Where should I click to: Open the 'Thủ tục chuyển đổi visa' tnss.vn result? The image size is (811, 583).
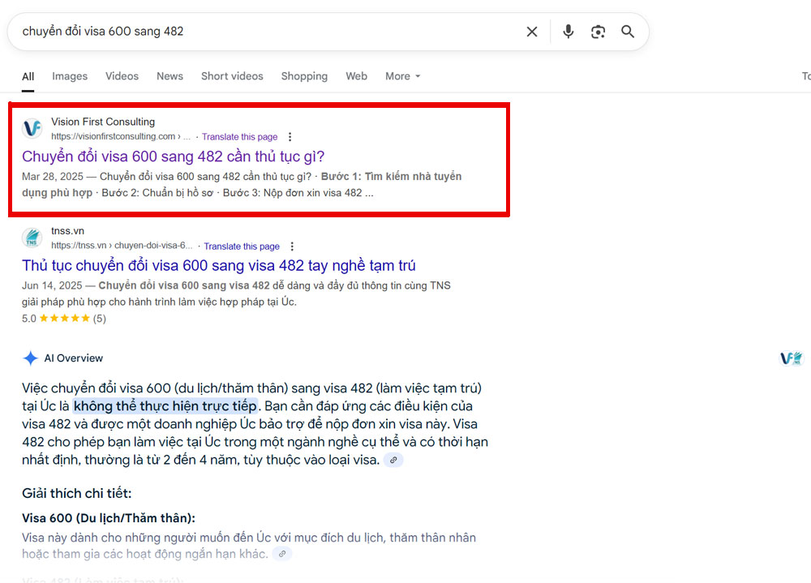[219, 266]
